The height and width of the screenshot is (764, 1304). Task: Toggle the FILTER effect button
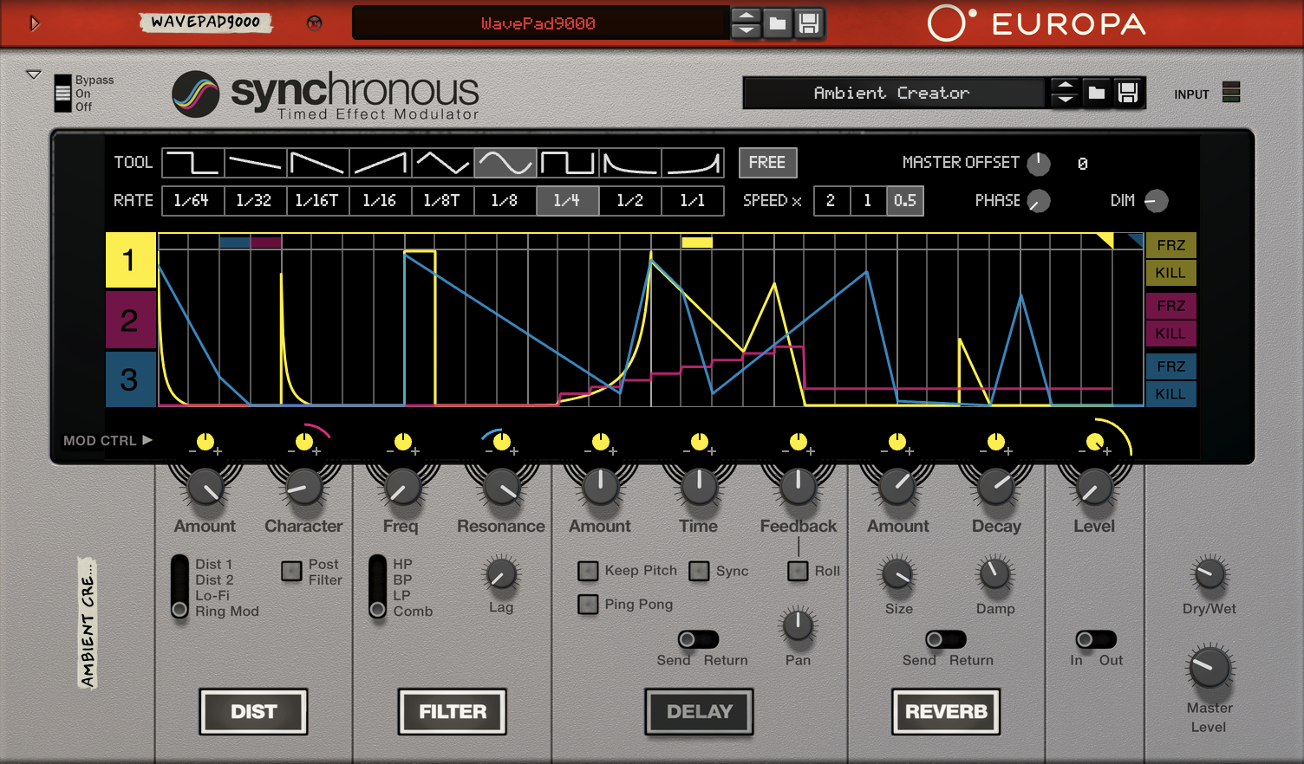click(452, 711)
